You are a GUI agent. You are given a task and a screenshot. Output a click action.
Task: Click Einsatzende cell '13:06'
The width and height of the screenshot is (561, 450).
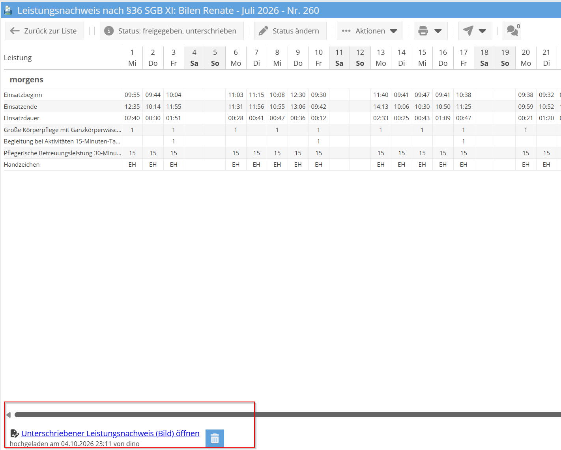click(298, 107)
